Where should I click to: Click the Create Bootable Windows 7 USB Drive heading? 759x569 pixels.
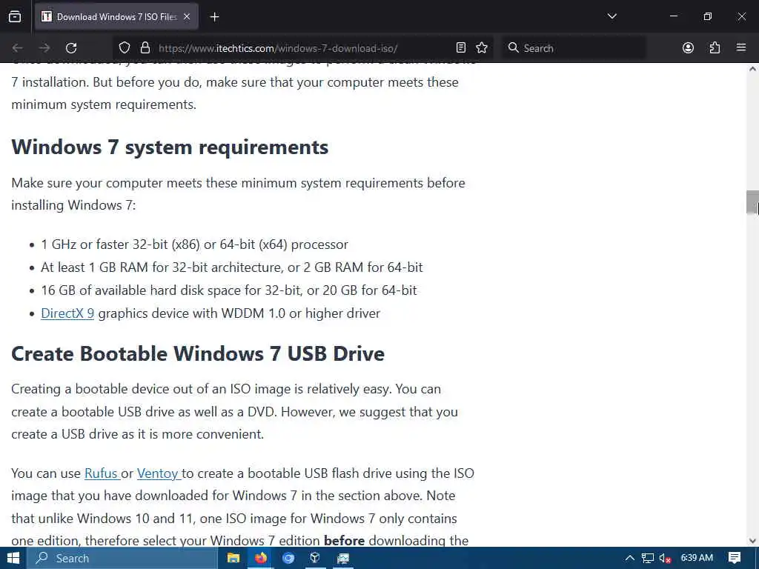point(197,353)
